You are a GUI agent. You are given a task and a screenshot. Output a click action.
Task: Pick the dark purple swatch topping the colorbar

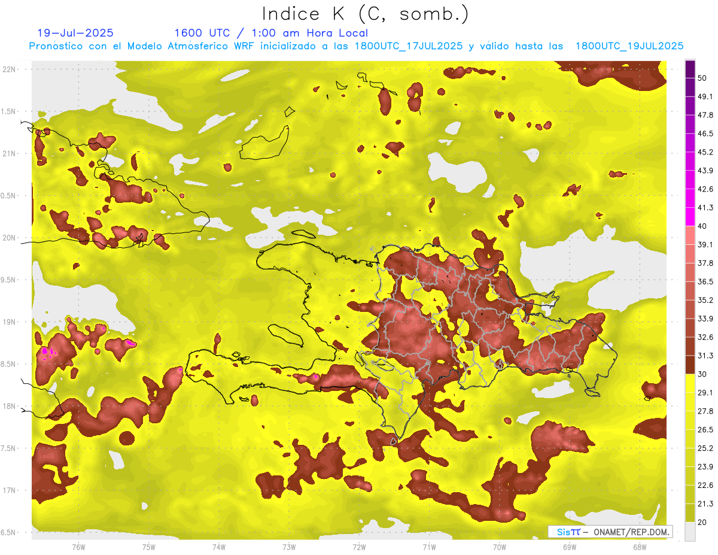click(690, 69)
